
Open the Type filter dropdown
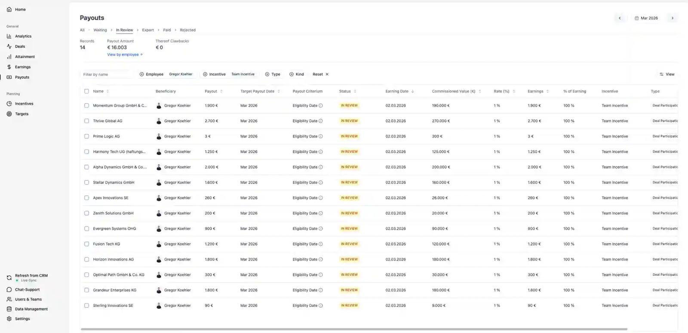click(273, 74)
